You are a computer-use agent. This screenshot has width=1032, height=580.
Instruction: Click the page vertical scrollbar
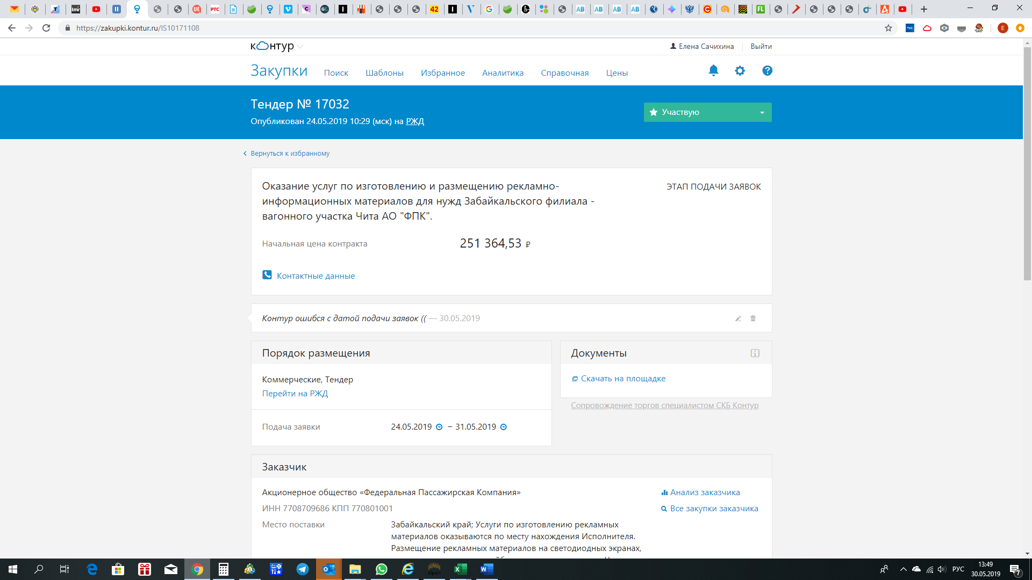tap(1027, 163)
